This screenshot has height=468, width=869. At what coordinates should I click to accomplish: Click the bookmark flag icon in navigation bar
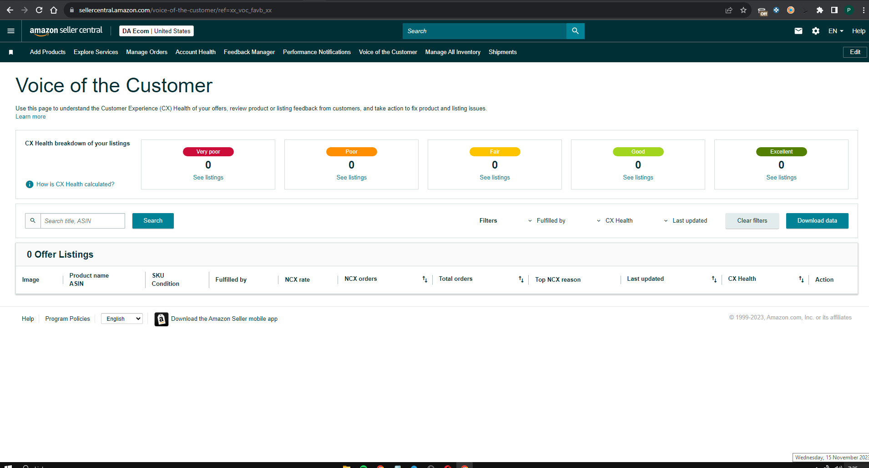tap(11, 52)
